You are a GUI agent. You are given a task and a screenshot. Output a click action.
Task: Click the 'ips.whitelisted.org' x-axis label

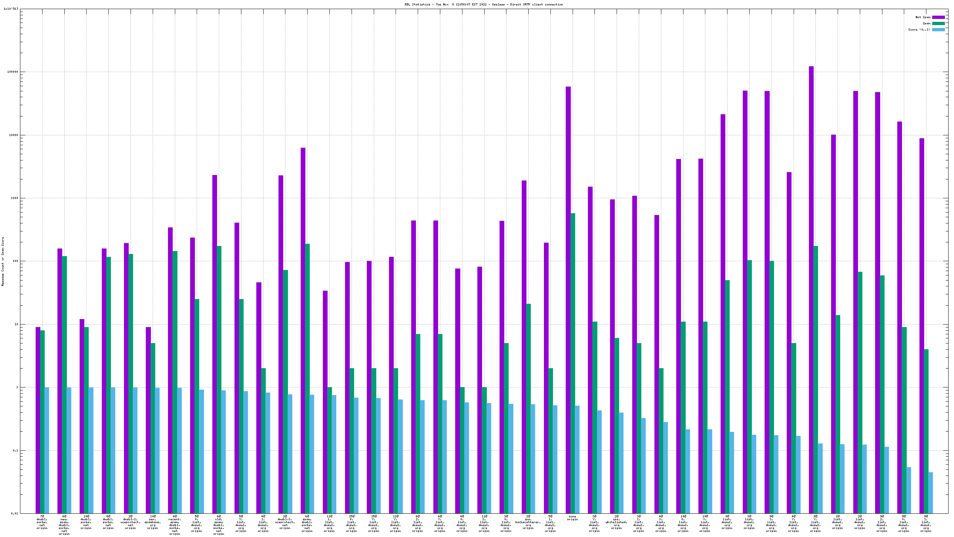[616, 522]
